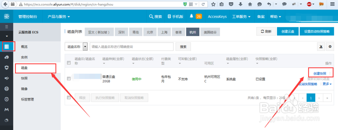Open the 磁盘属性(全部) column filter

coord(237,61)
